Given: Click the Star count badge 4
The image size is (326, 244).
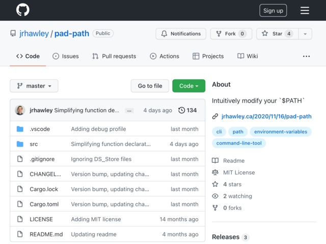Looking at the screenshot, I should (289, 34).
